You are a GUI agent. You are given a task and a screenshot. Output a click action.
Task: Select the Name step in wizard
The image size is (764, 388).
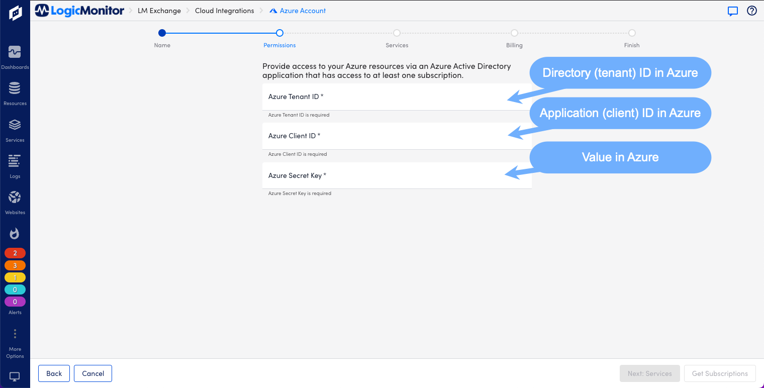pyautogui.click(x=162, y=38)
